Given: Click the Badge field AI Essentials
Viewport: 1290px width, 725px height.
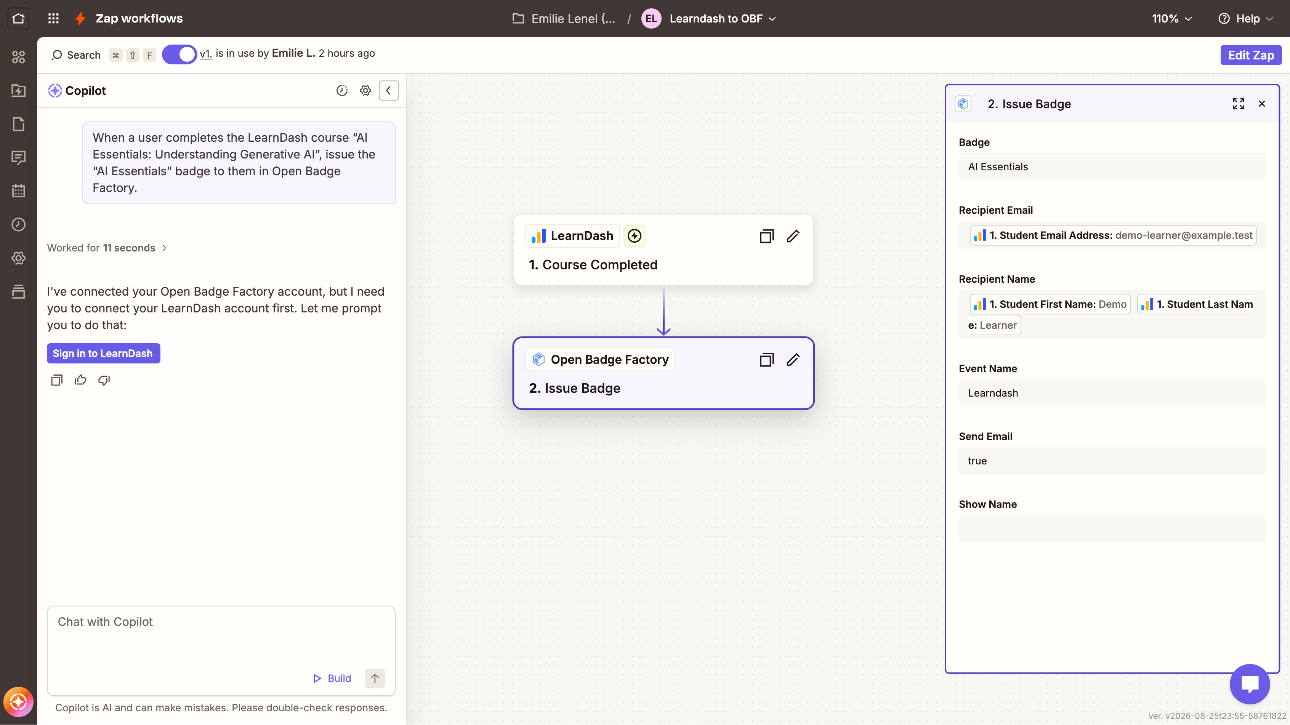Looking at the screenshot, I should coord(1112,167).
